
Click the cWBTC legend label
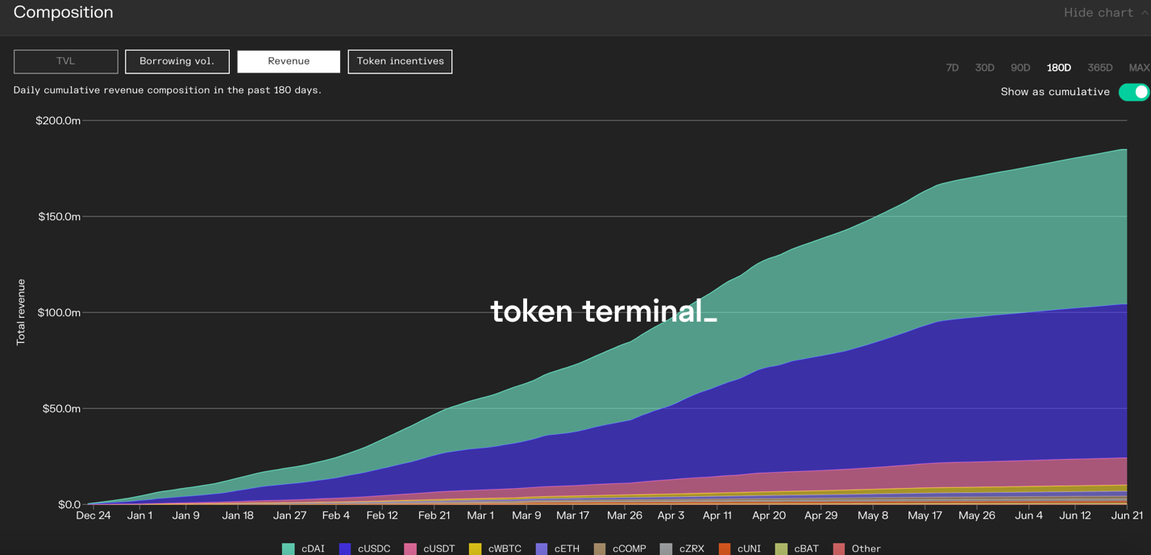505,549
